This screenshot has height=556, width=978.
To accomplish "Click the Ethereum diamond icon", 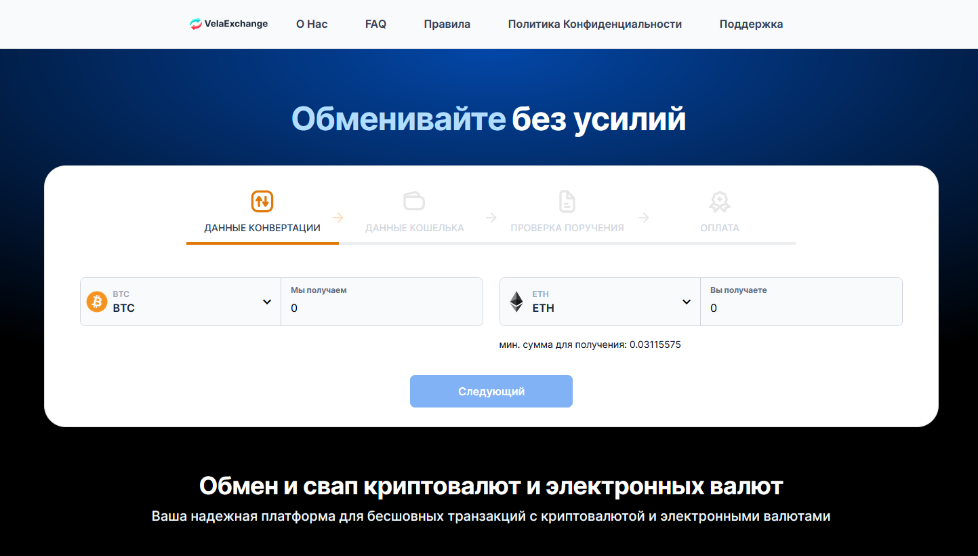I will point(516,302).
